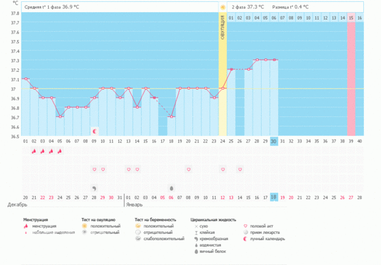Click the positive ovulation test legend icon
Image resolution: width=381 pixels, height=265 pixels.
coord(84,226)
